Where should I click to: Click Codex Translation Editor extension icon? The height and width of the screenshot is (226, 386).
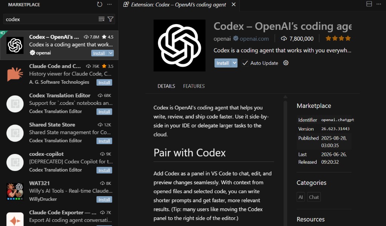point(15,104)
